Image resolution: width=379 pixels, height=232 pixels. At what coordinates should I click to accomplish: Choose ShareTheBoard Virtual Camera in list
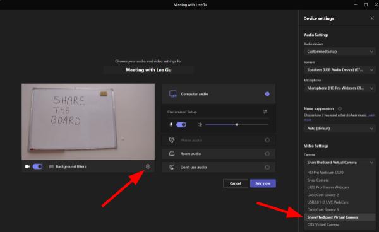340,217
